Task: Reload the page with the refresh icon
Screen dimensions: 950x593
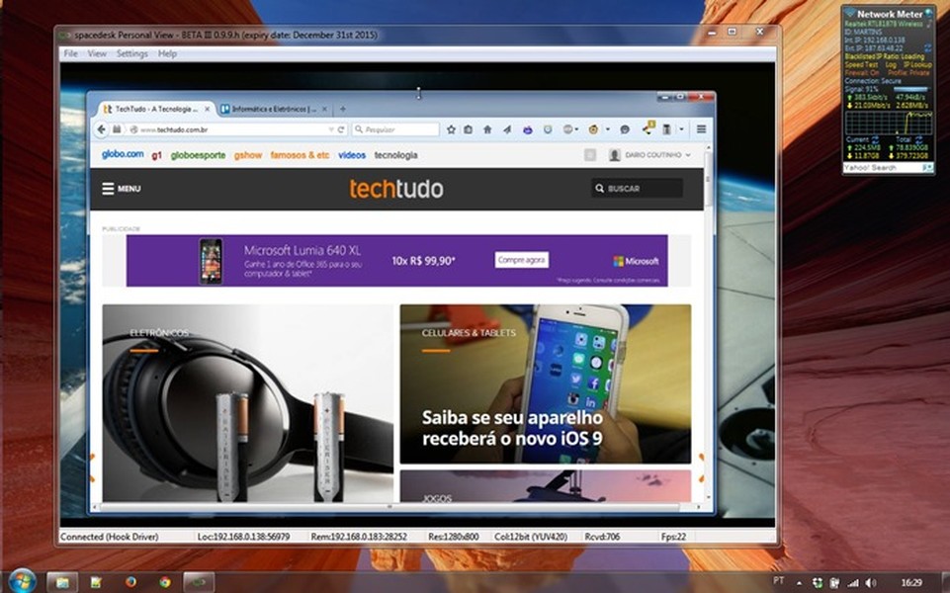Action: pyautogui.click(x=341, y=129)
